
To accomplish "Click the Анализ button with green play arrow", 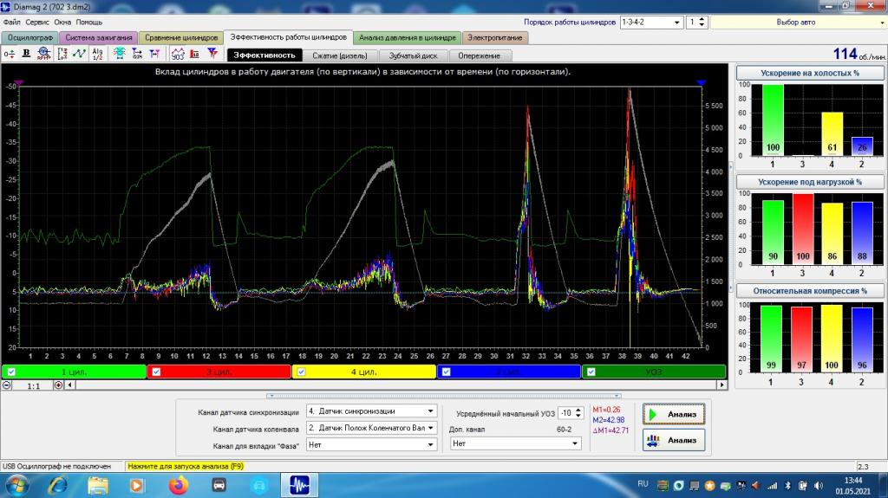I will [x=674, y=414].
